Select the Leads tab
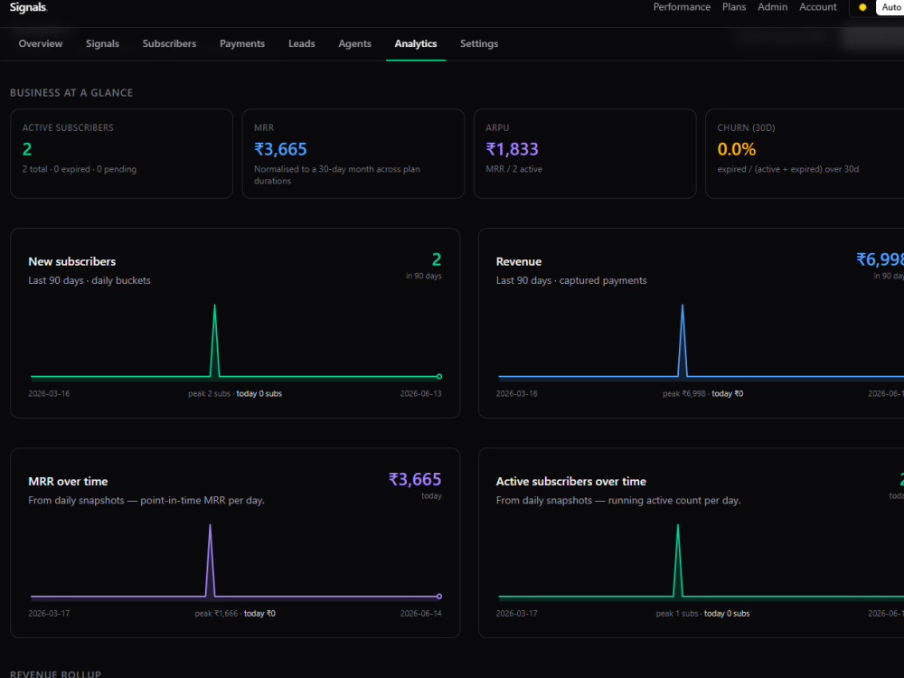This screenshot has height=678, width=904. click(x=302, y=43)
